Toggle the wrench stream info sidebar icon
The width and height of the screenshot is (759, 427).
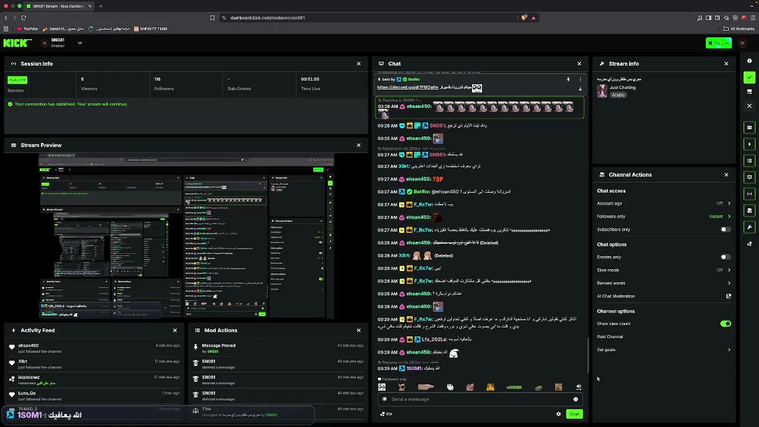[750, 227]
